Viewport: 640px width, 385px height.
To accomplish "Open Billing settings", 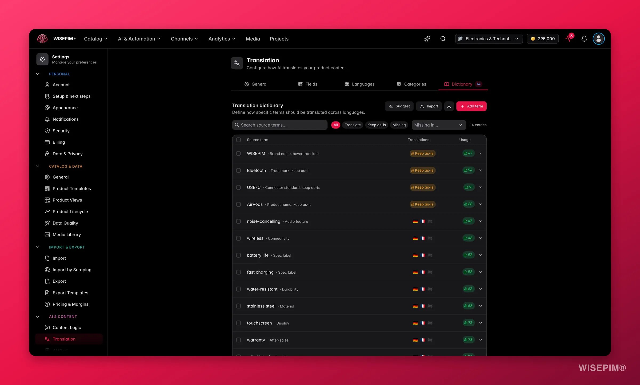I will [59, 142].
